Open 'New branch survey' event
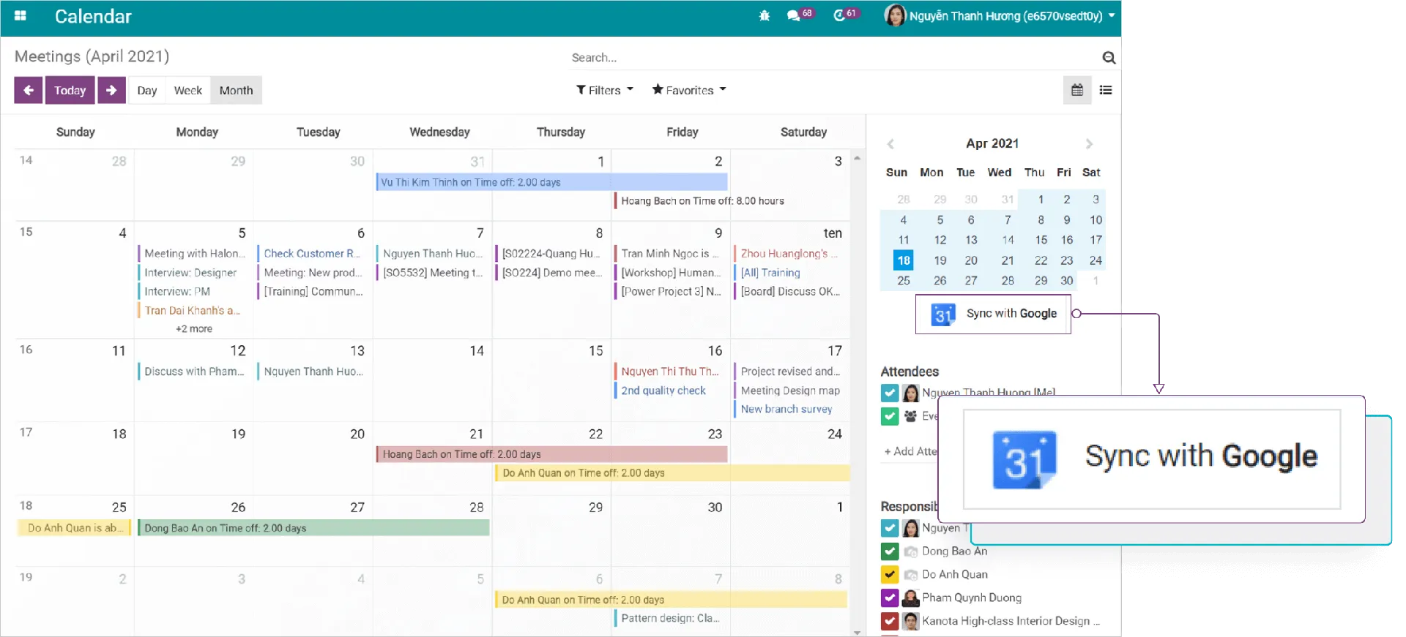Screen dimensions: 1406x637 pyautogui.click(x=786, y=410)
